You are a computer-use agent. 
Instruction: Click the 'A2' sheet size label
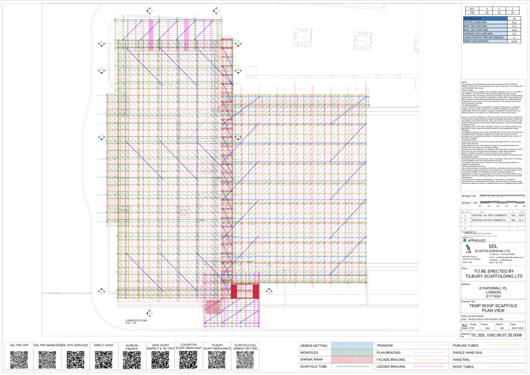click(464, 325)
